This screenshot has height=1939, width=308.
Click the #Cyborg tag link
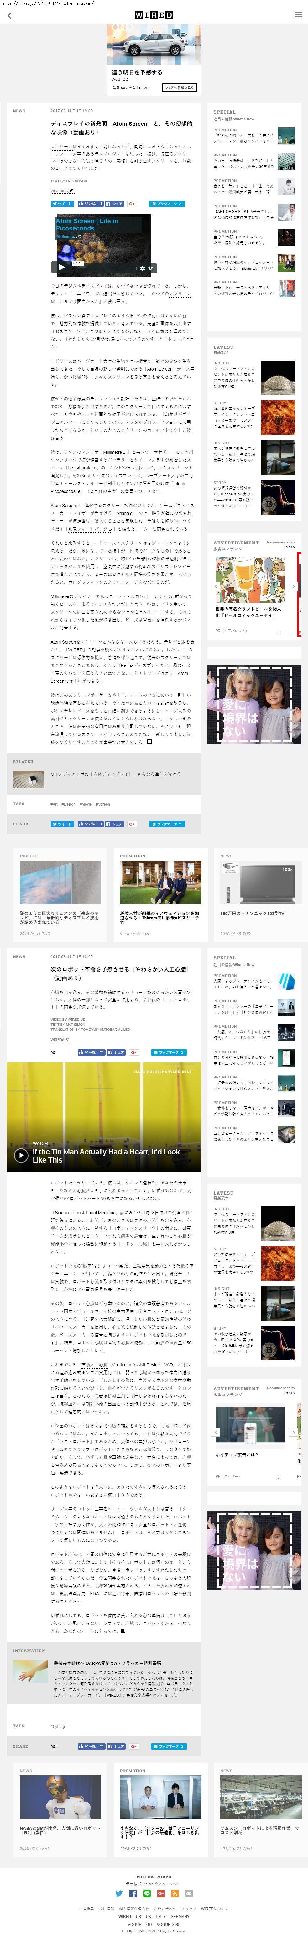click(58, 1726)
